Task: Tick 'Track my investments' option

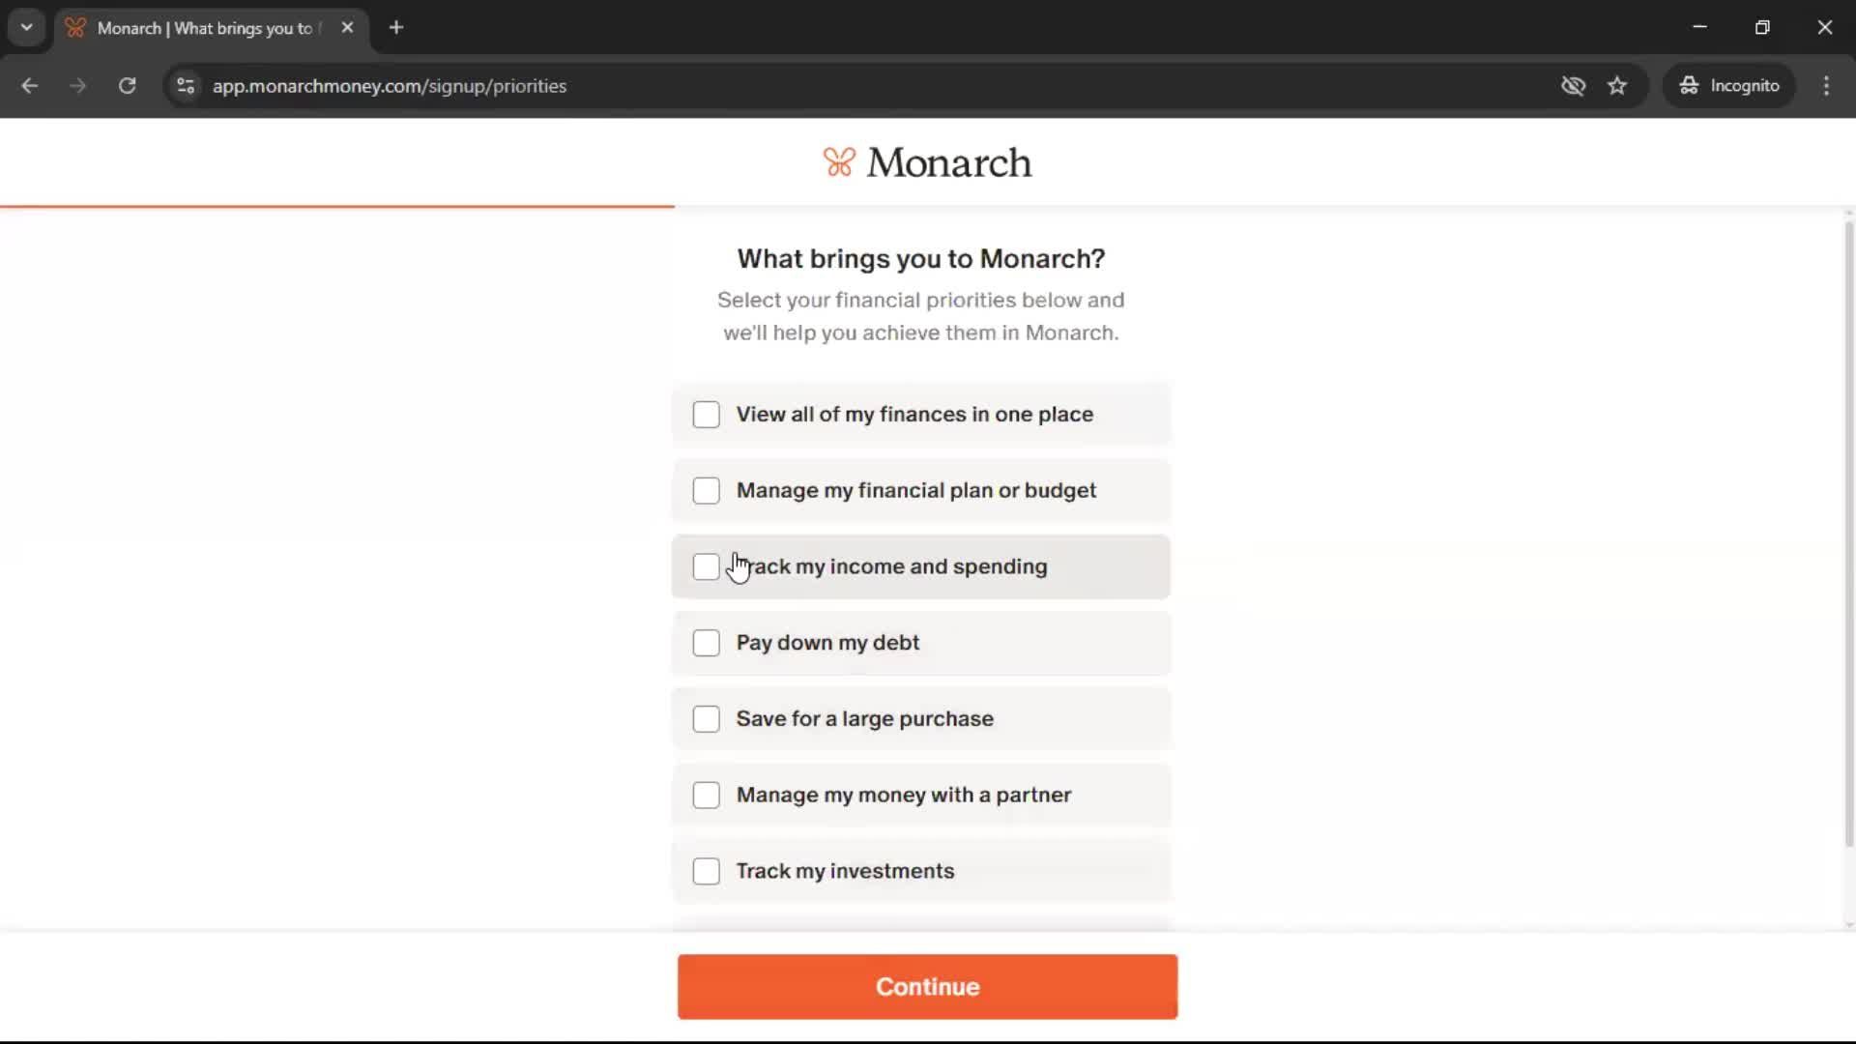Action: (x=707, y=872)
